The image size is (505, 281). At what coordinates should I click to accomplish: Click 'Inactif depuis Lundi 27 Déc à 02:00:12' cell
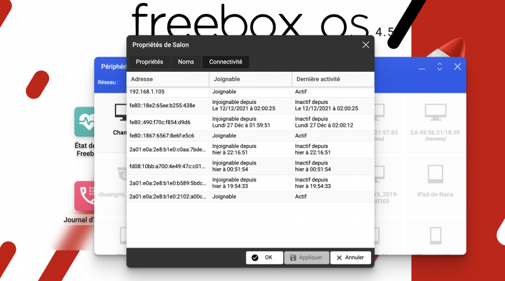pyautogui.click(x=333, y=122)
